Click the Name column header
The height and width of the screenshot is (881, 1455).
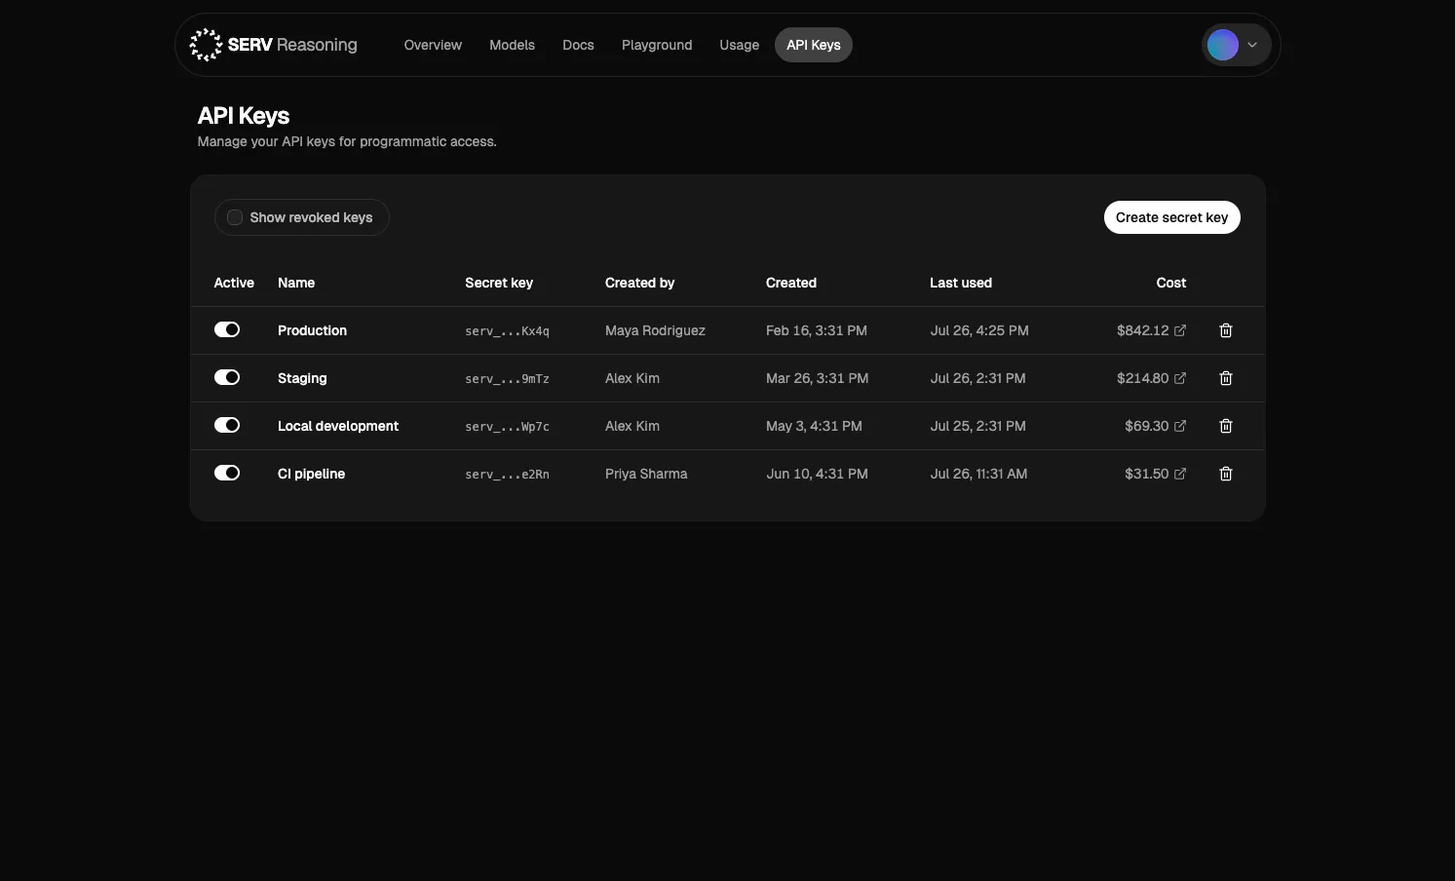(296, 283)
